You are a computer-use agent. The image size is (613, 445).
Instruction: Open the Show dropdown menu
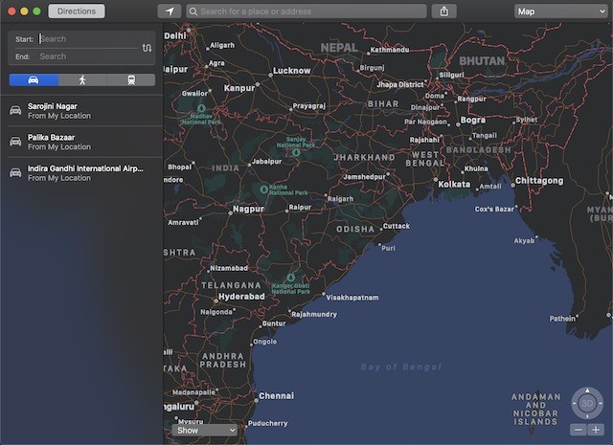[x=204, y=430]
